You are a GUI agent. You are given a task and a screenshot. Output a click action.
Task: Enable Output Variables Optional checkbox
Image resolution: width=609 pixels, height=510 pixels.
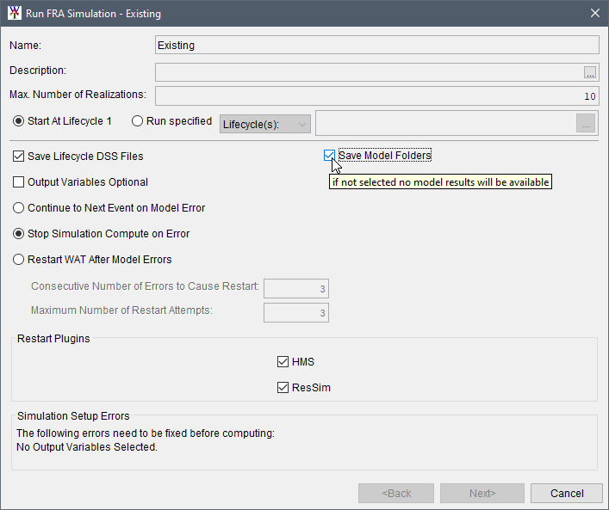click(19, 182)
